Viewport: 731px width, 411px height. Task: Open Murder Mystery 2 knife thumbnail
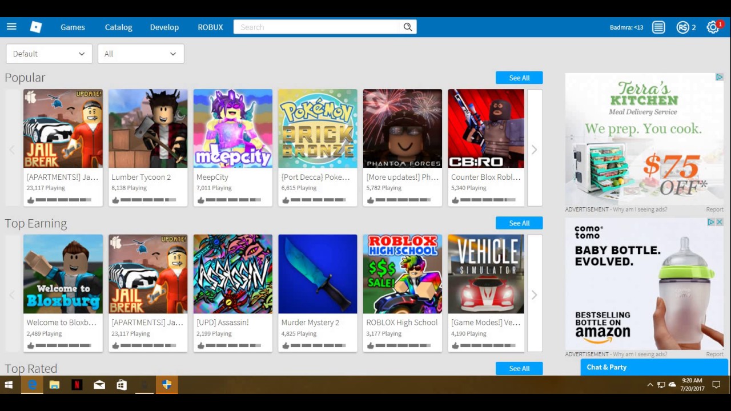318,274
